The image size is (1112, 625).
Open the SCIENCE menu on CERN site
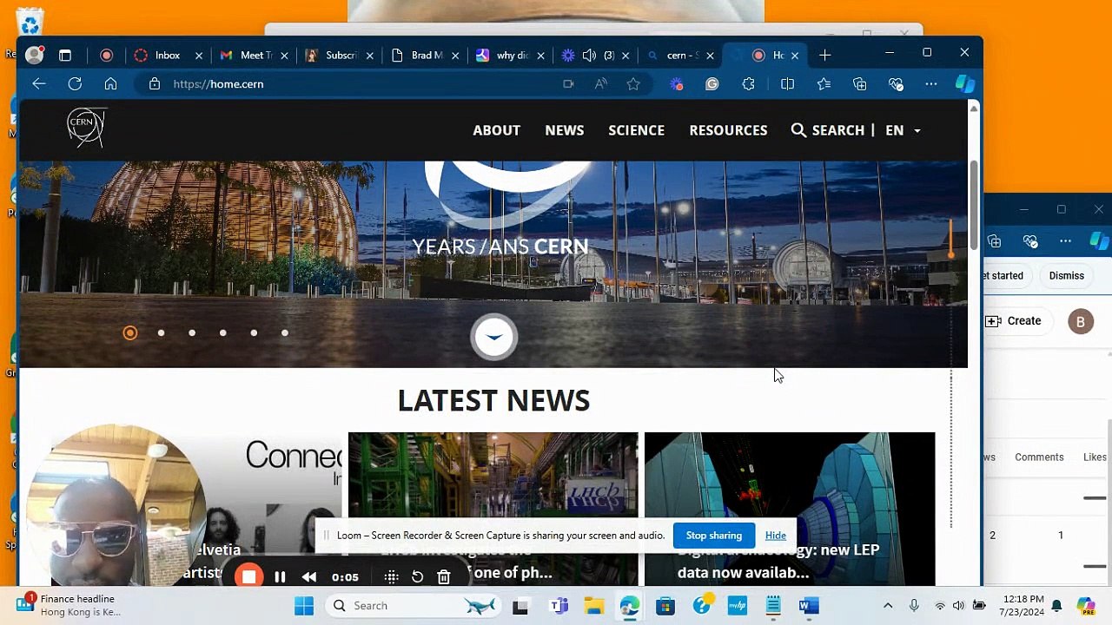(x=636, y=130)
